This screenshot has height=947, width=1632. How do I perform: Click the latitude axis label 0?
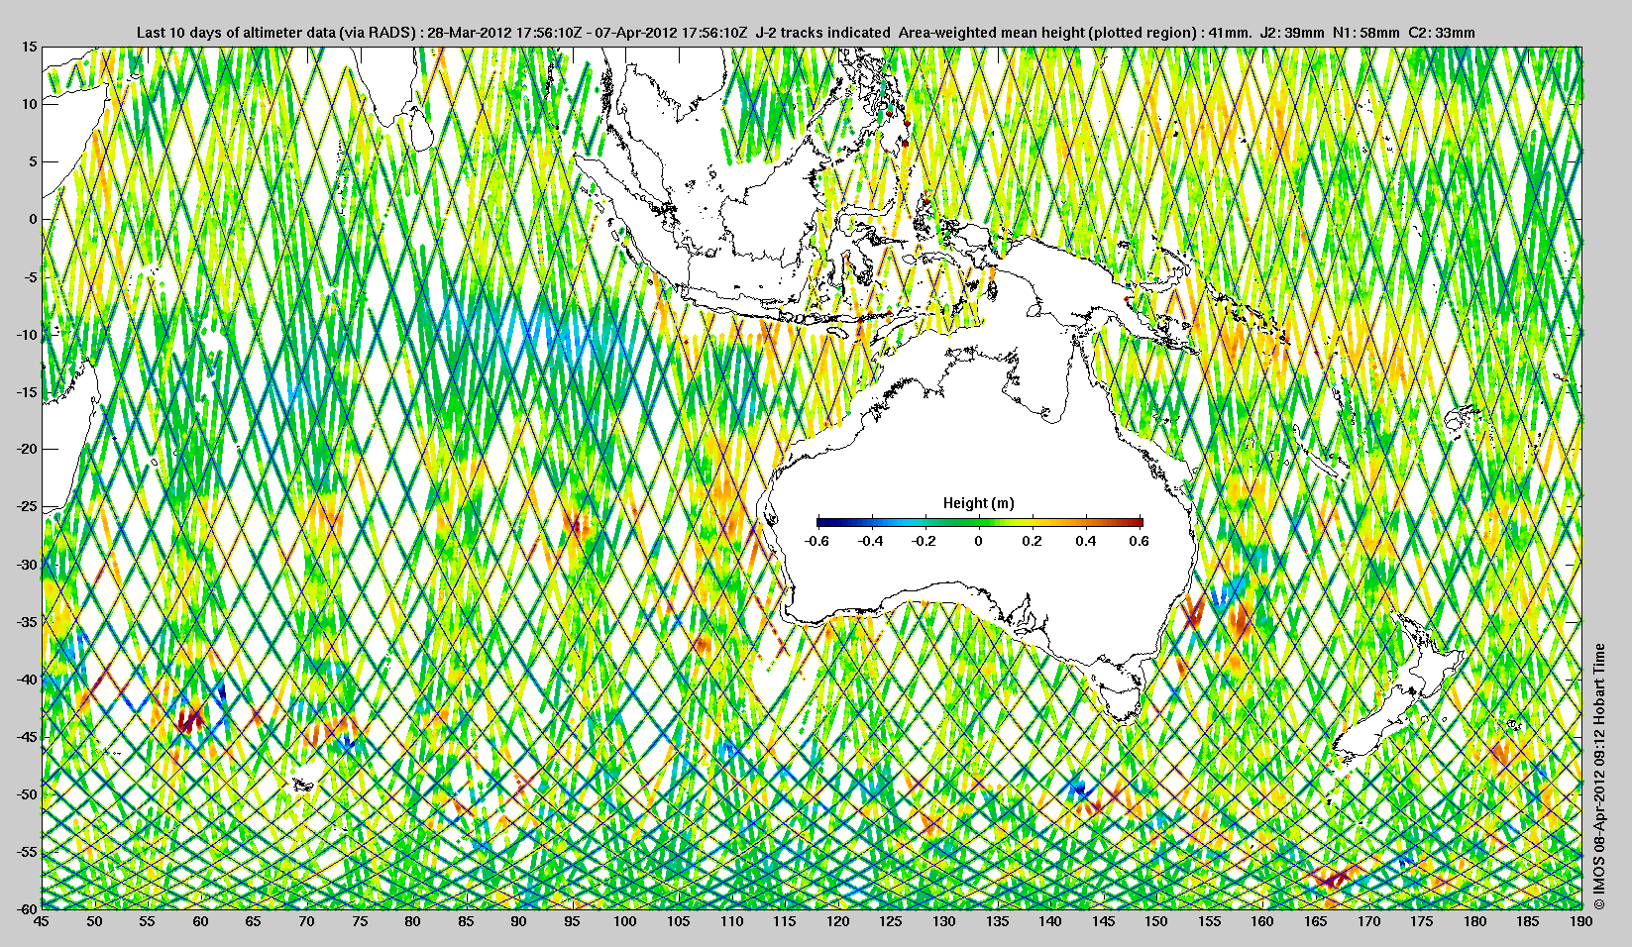pyautogui.click(x=34, y=219)
